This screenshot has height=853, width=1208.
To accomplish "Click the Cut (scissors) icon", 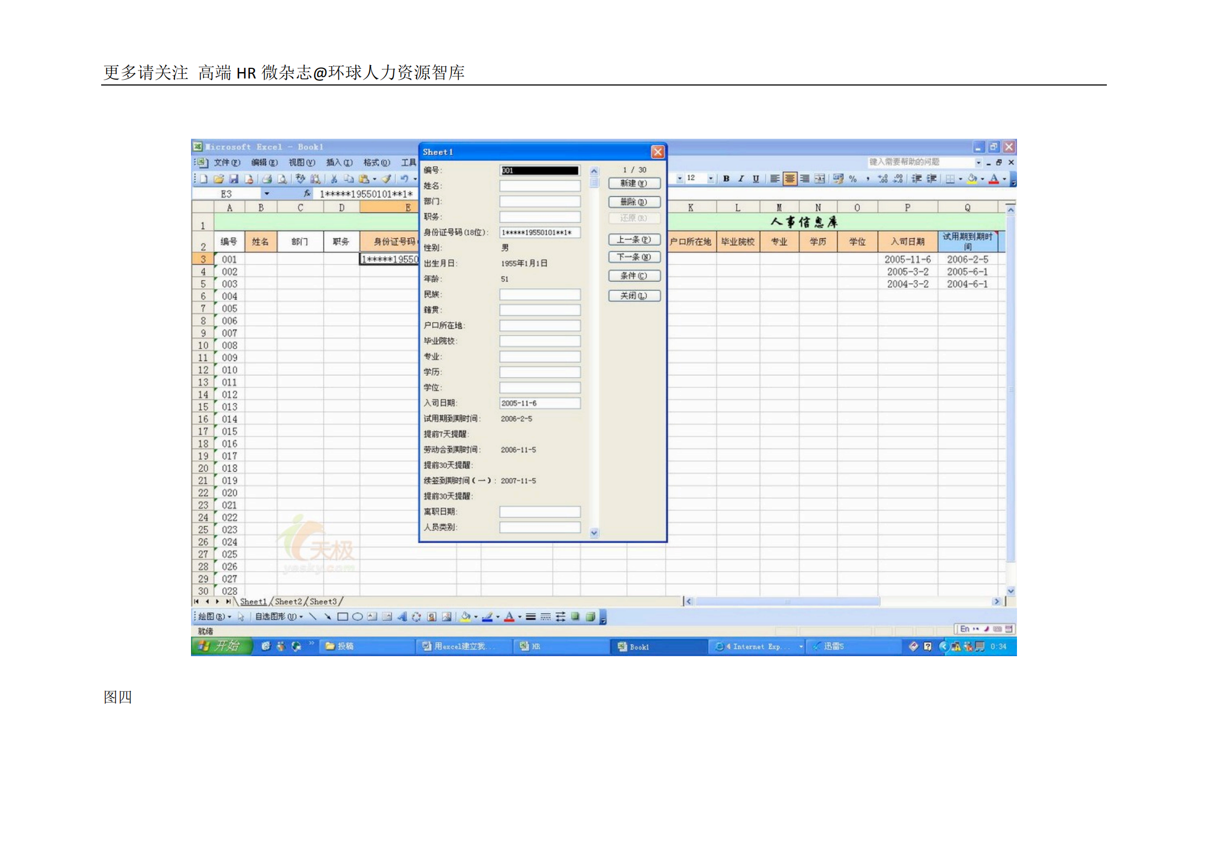I will (x=334, y=179).
